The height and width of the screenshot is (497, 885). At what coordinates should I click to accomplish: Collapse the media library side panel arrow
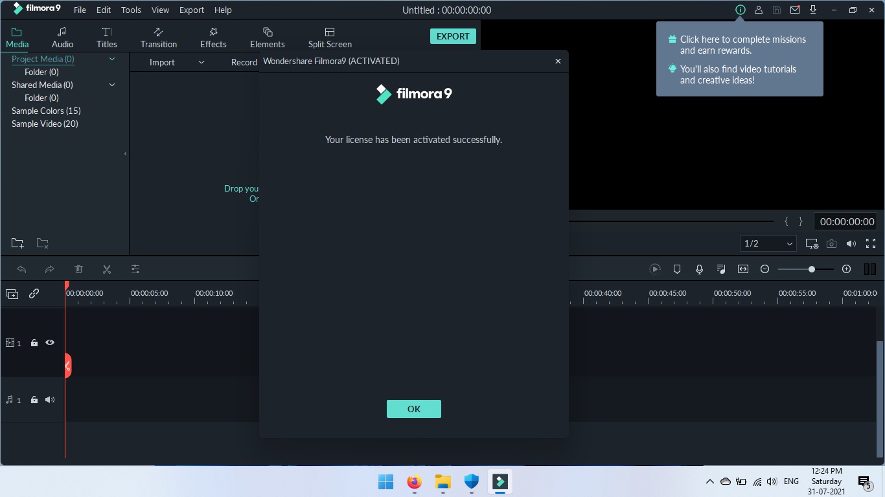(125, 154)
